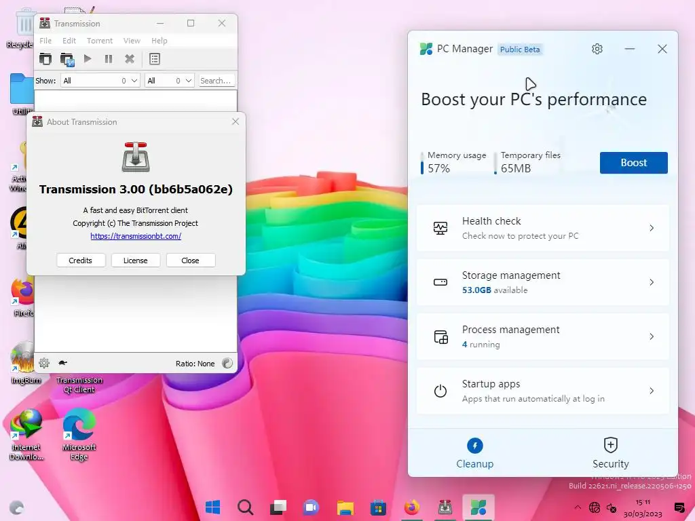Launch File Explorer from taskbar
The width and height of the screenshot is (695, 521).
tap(345, 507)
